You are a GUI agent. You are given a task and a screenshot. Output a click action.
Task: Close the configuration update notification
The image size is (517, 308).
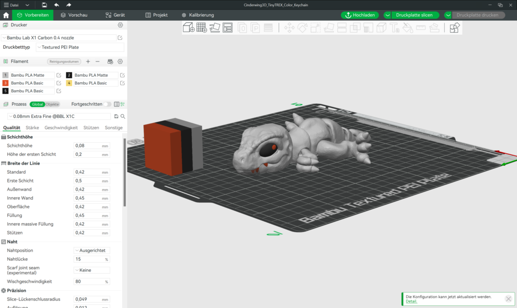point(508,299)
